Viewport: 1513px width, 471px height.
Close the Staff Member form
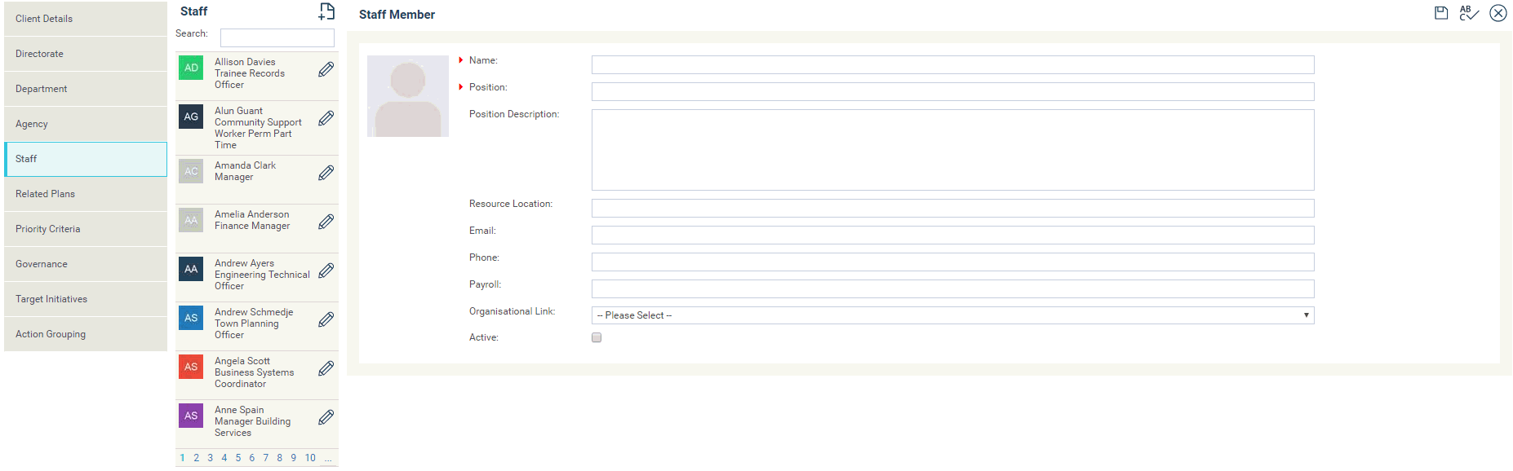[x=1498, y=13]
